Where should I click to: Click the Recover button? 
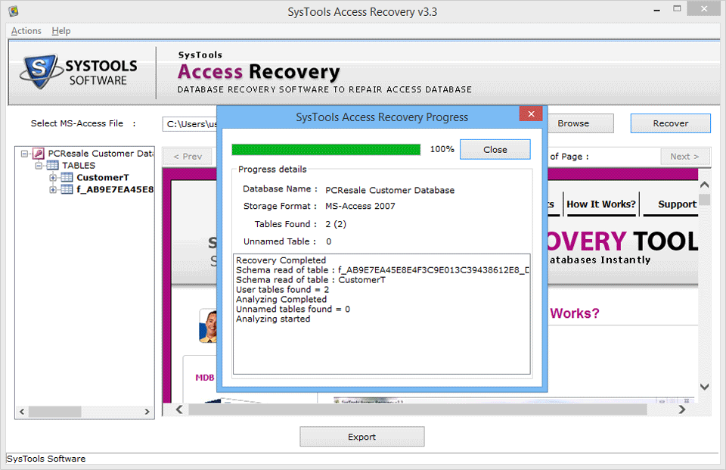point(671,124)
